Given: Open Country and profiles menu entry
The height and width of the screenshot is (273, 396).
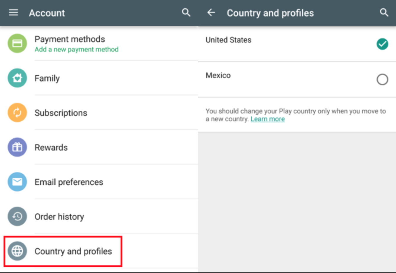Looking at the screenshot, I should tap(99, 251).
